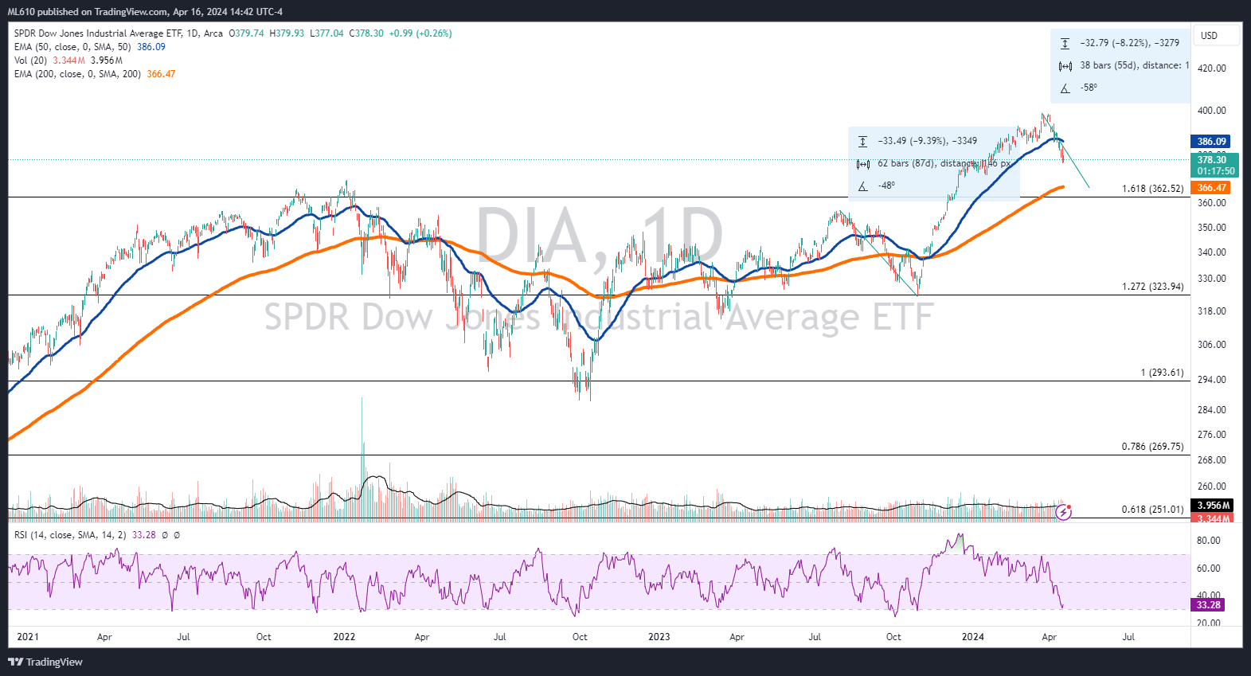The height and width of the screenshot is (676, 1251).
Task: Select the 1.272 (323.94) Fibonacci level label
Action: click(1152, 287)
